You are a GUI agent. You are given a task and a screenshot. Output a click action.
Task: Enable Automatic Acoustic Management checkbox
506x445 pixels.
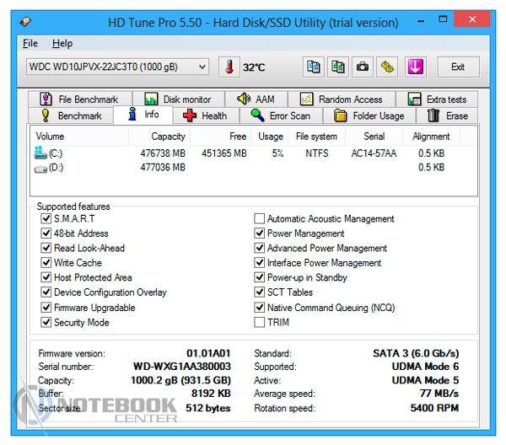pos(260,219)
